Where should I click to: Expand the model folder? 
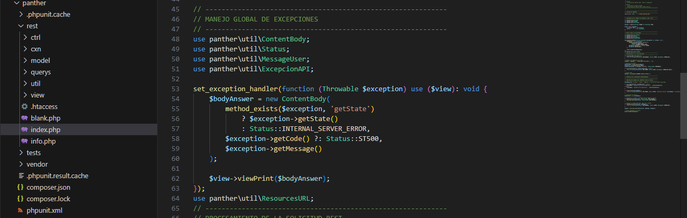coord(26,60)
